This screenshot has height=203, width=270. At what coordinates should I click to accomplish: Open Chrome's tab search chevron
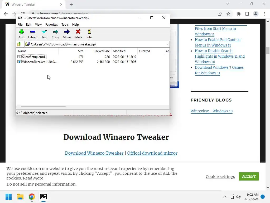[228, 4]
